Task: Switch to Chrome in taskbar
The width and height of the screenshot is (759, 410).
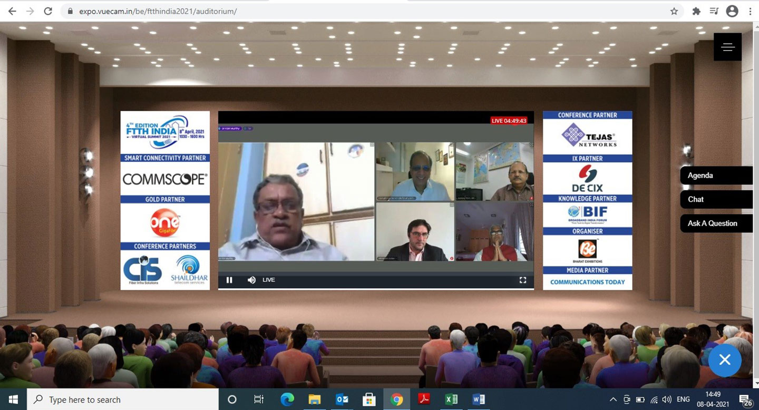Action: [x=397, y=399]
